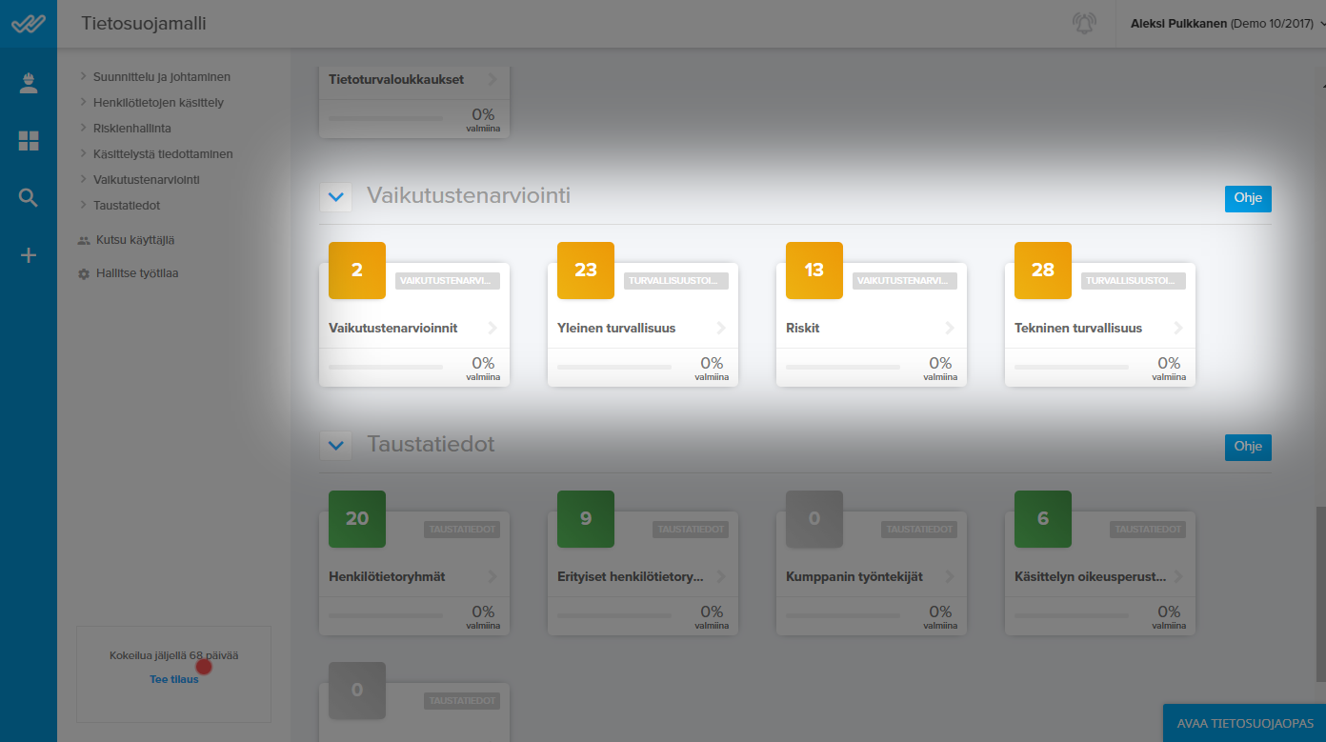Image resolution: width=1326 pixels, height=742 pixels.
Task: Click TAUSTATIEDOT tag on Henkilötietoryhmät card
Action: pos(462,529)
